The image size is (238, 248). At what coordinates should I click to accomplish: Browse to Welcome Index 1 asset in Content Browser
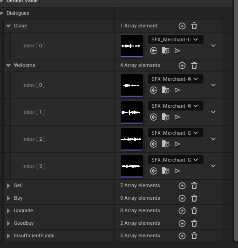(x=165, y=117)
